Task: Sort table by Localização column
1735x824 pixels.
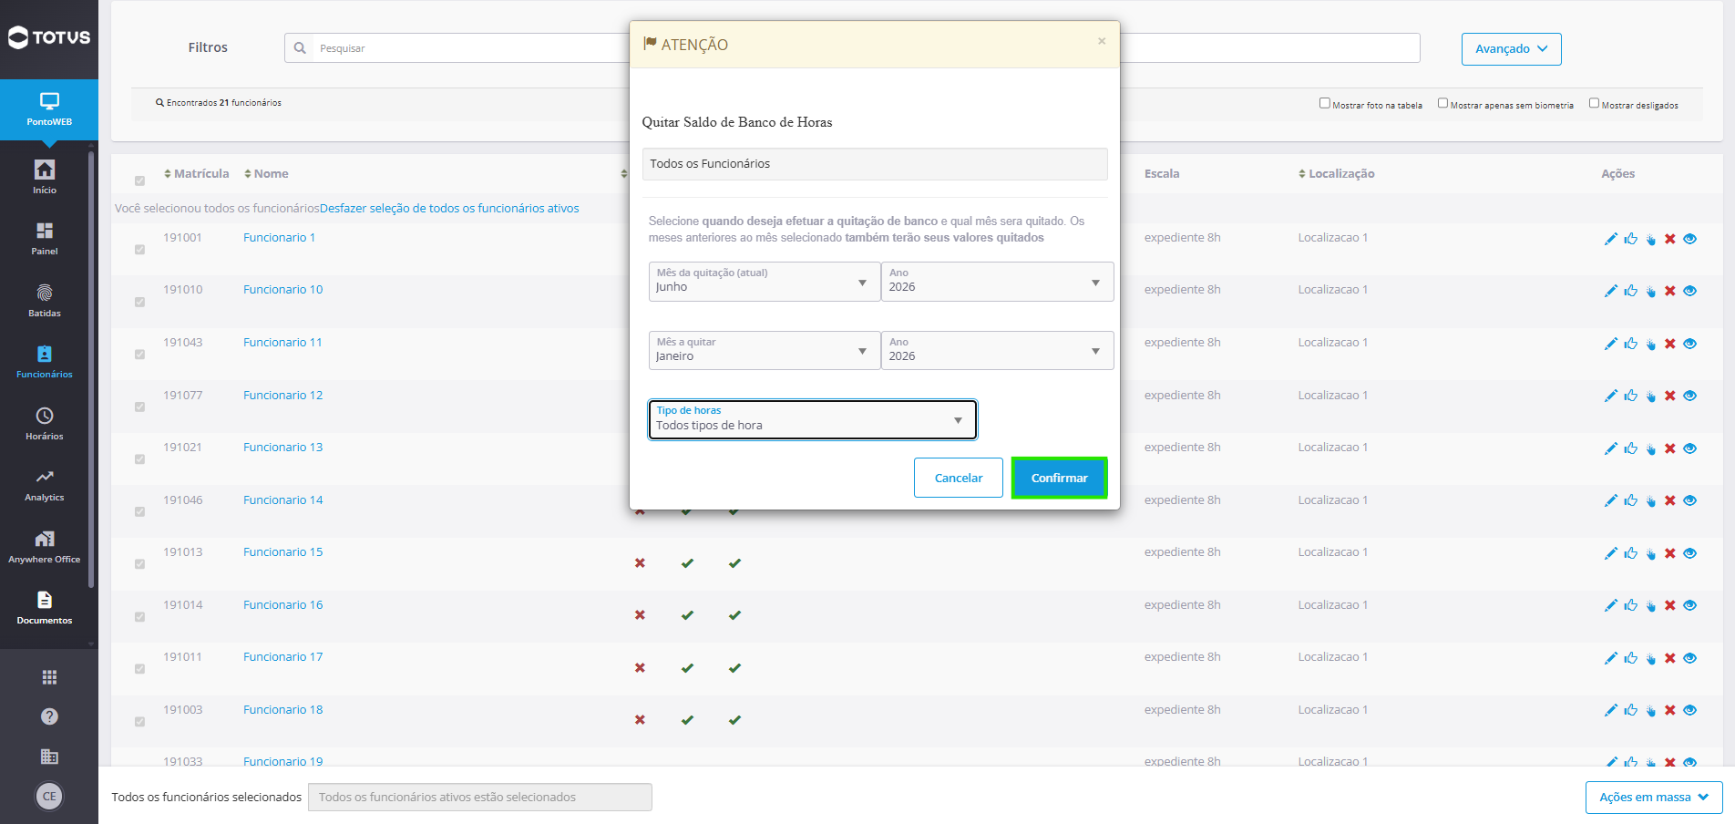Action: [1336, 173]
